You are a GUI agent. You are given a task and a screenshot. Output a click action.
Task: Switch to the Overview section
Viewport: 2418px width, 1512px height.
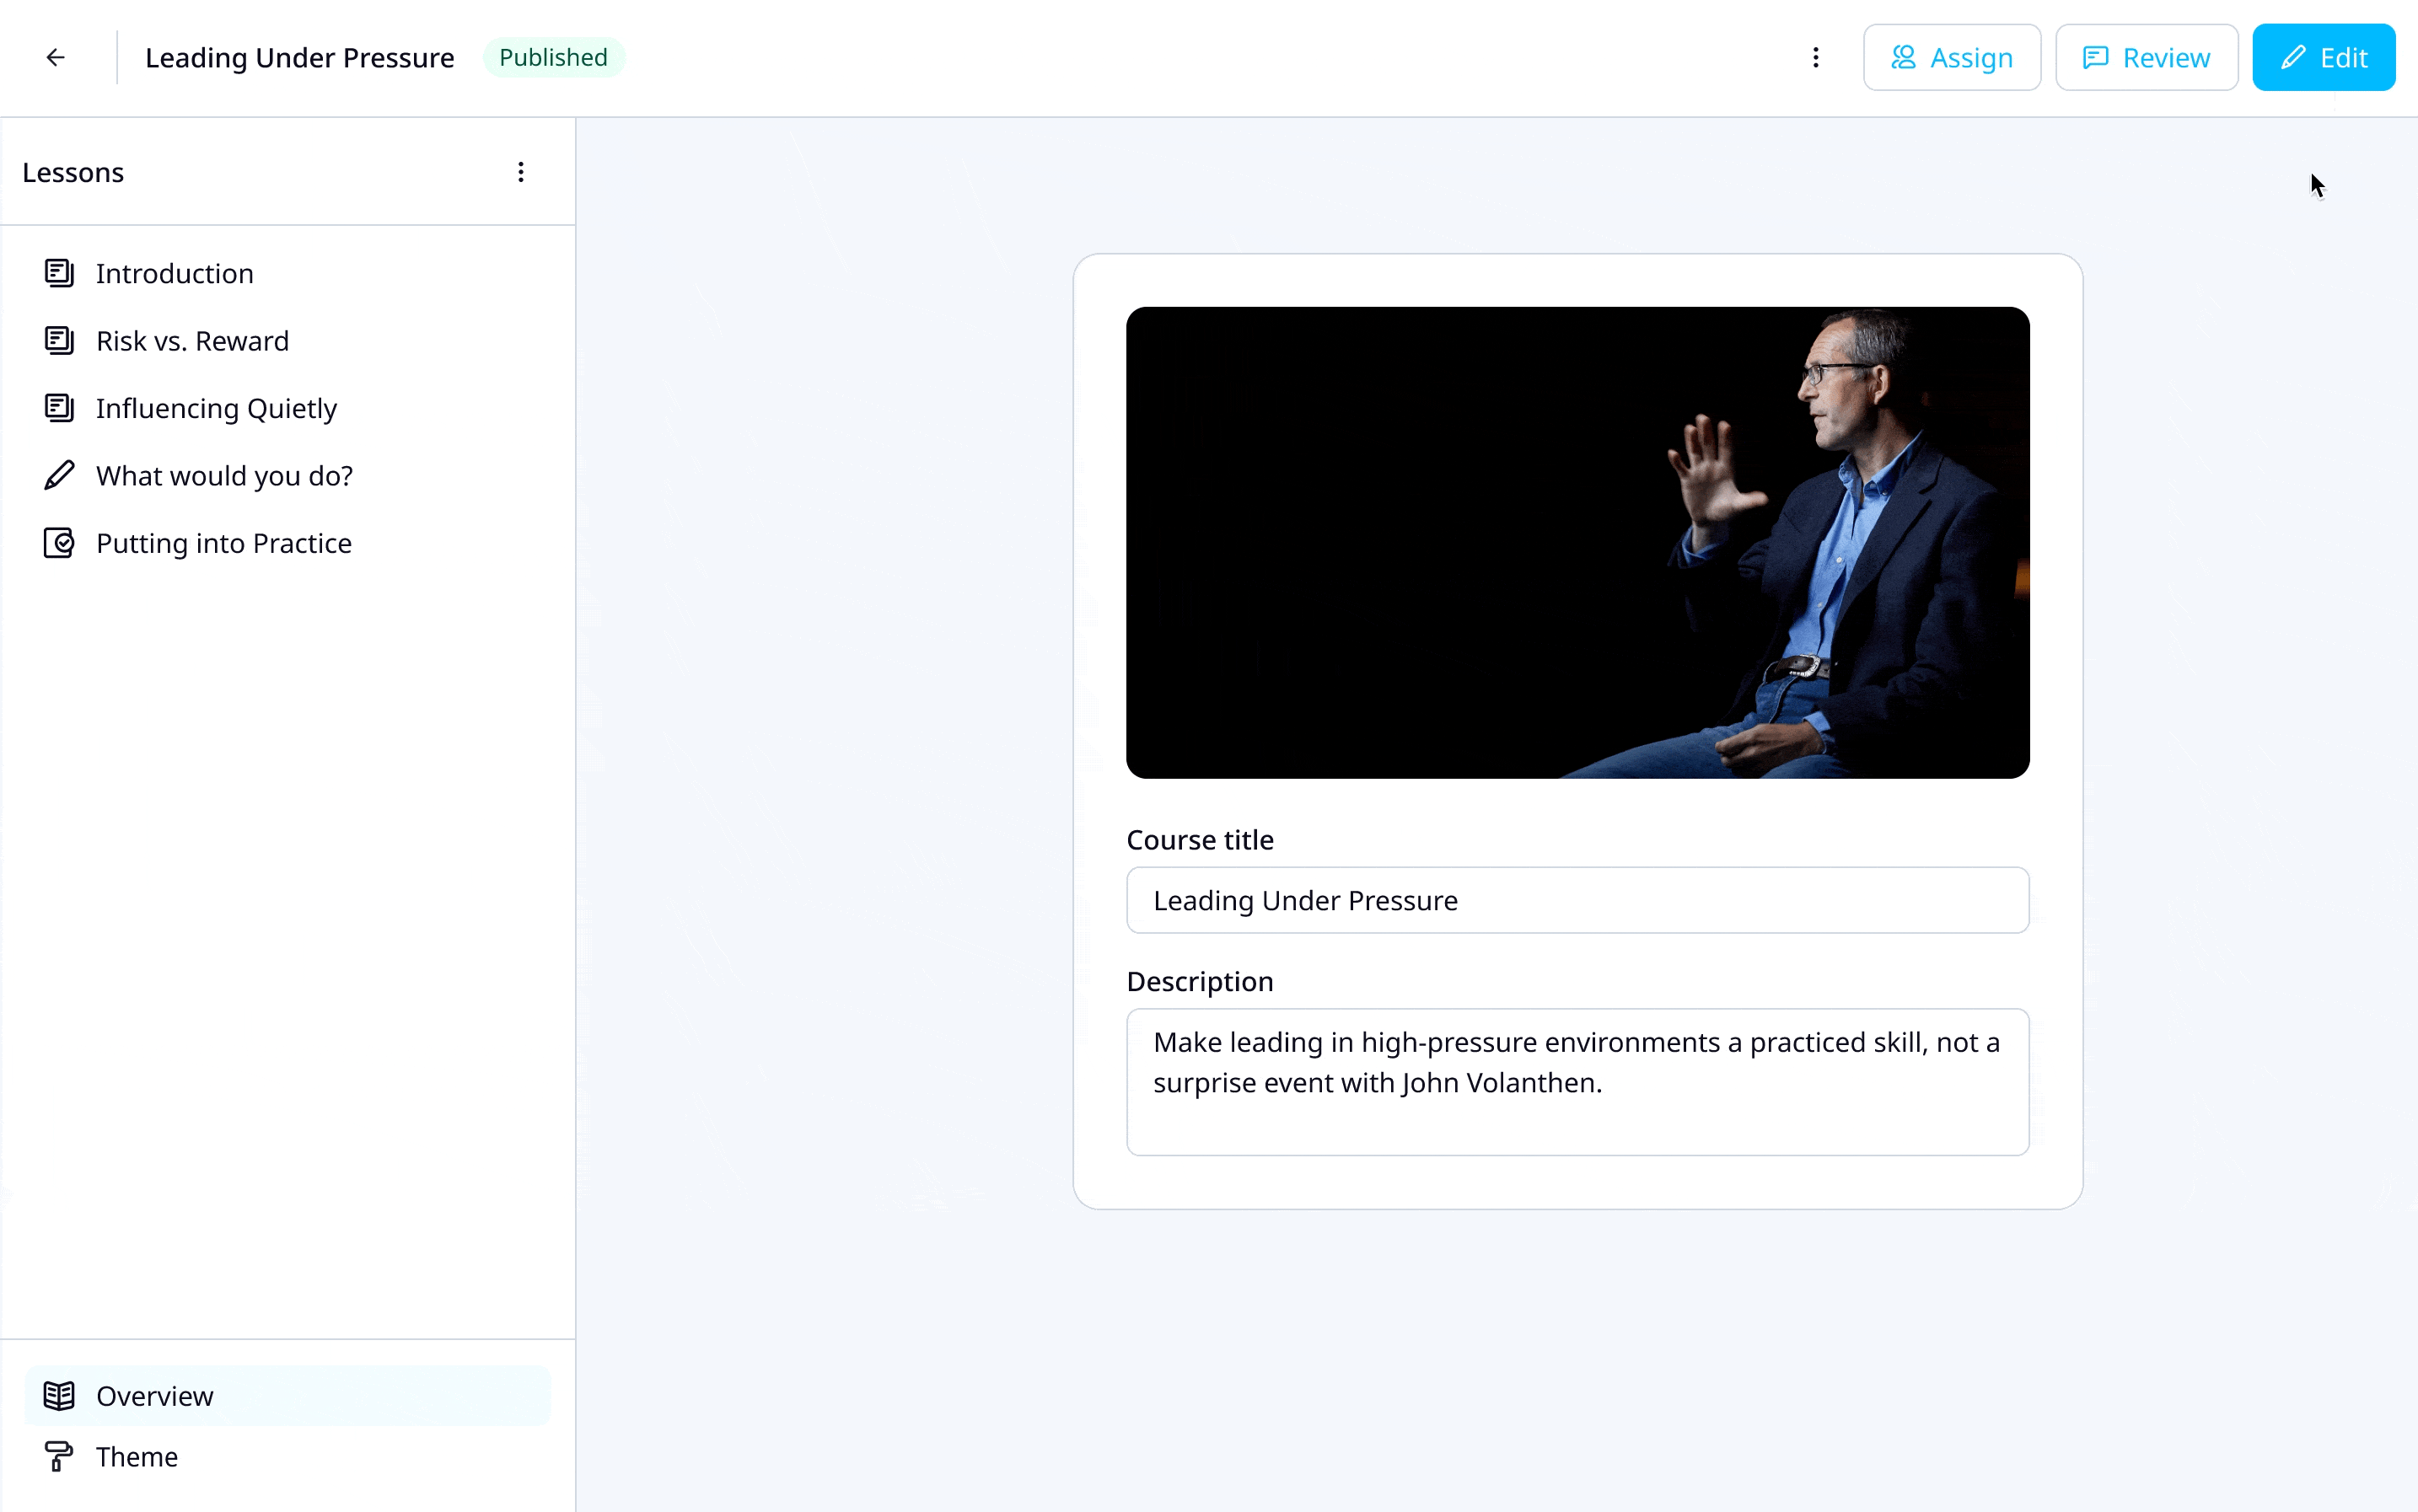tap(288, 1395)
